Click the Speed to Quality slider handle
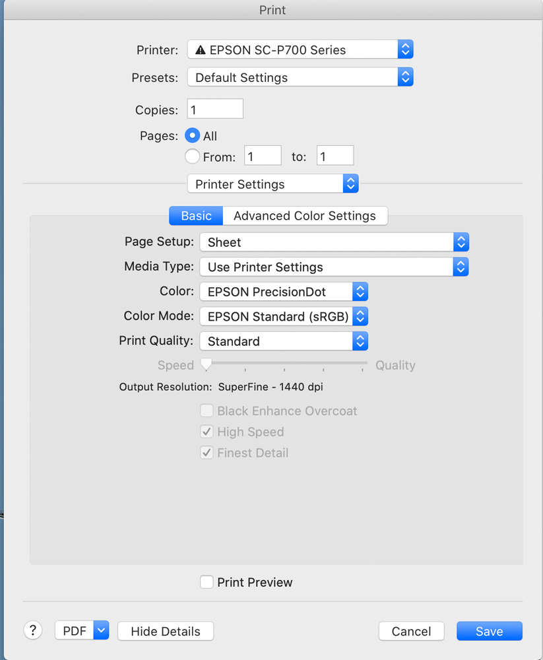The height and width of the screenshot is (660, 543). [x=207, y=364]
